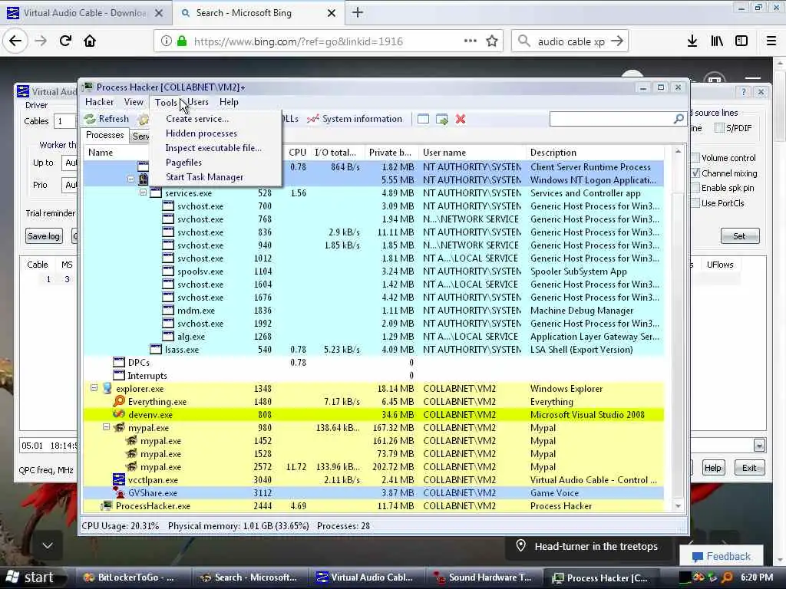The width and height of the screenshot is (786, 589).
Task: Click the find window and thread icon
Action: [441, 119]
